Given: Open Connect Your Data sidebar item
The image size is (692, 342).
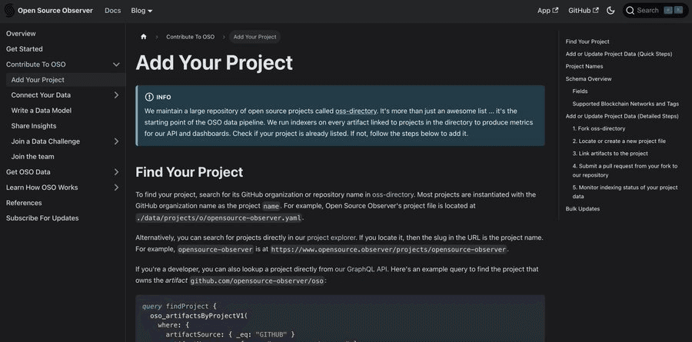Looking at the screenshot, I should tap(41, 95).
